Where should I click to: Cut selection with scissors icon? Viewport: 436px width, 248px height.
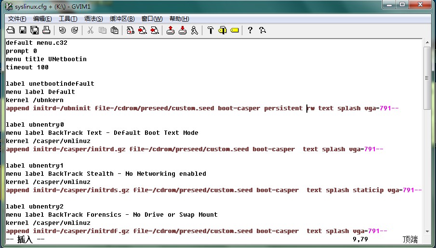[x=91, y=30]
